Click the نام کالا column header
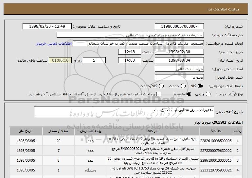The image size is (252, 178). click(153, 131)
